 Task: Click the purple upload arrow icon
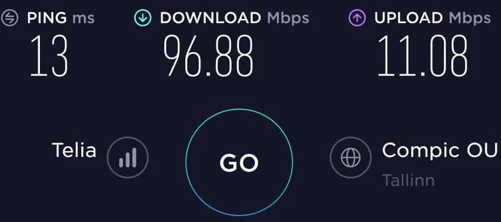click(357, 18)
